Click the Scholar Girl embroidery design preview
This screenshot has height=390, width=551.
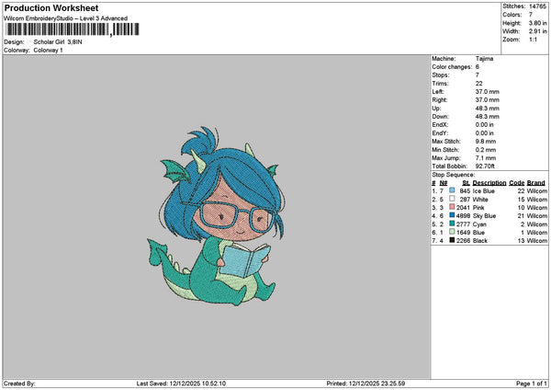tap(216, 215)
